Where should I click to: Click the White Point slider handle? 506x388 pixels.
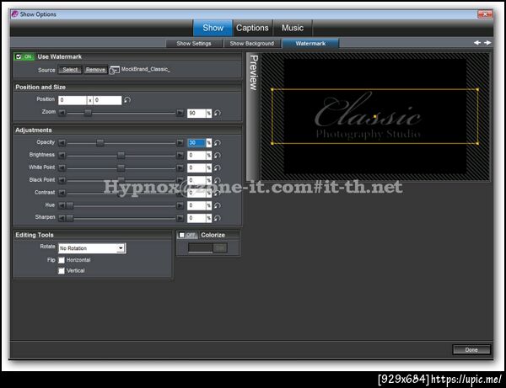tap(121, 167)
